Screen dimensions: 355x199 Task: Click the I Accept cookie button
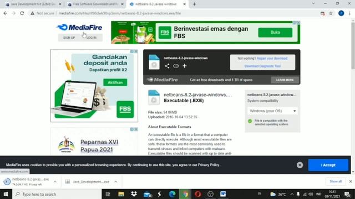[328, 165]
